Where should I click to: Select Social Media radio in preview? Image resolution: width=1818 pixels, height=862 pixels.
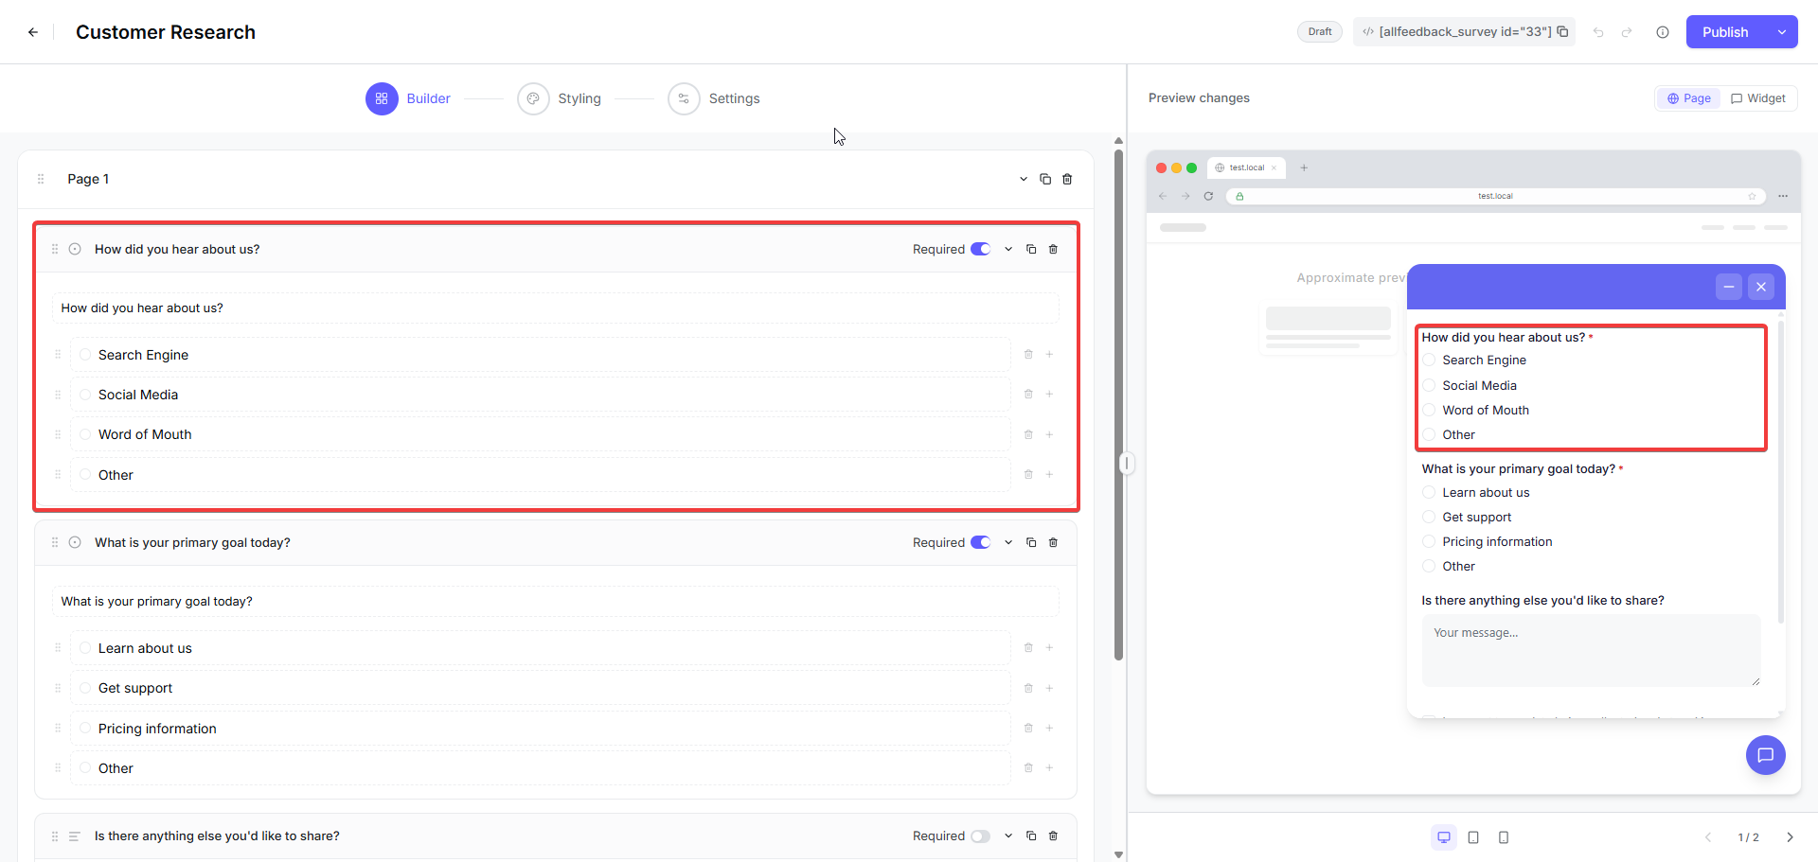click(1429, 386)
